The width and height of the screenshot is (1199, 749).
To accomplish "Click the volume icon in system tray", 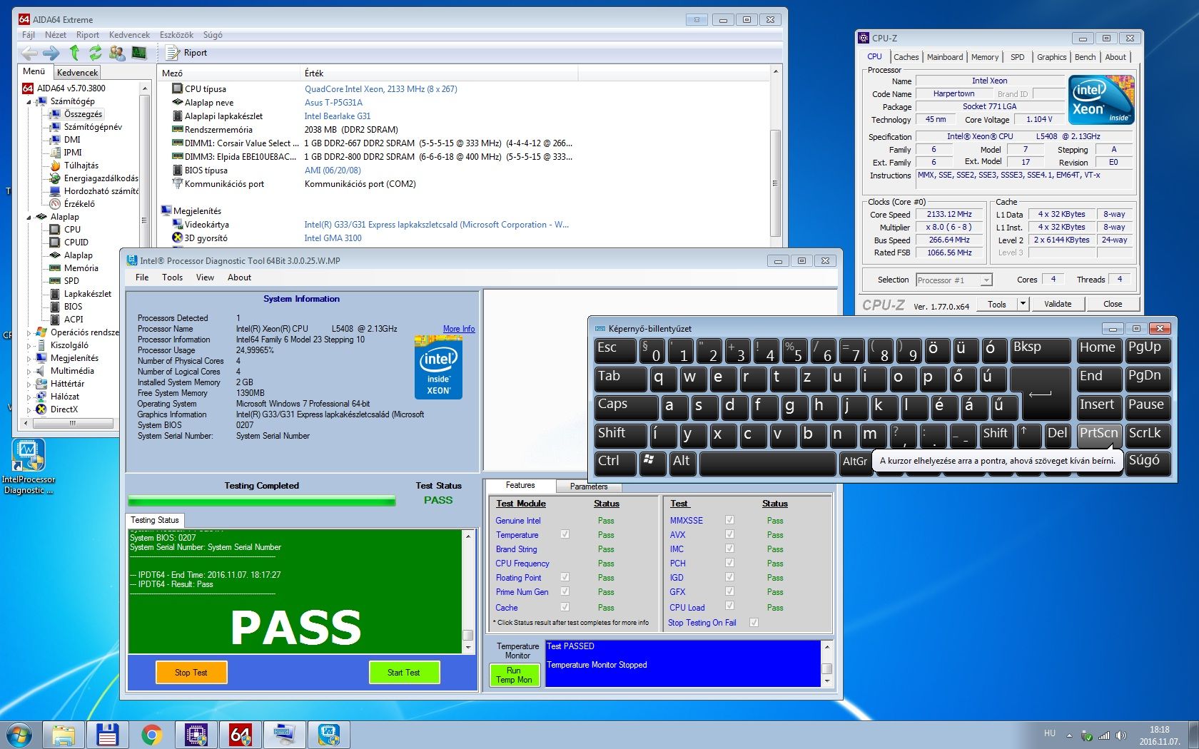I will 1121,735.
